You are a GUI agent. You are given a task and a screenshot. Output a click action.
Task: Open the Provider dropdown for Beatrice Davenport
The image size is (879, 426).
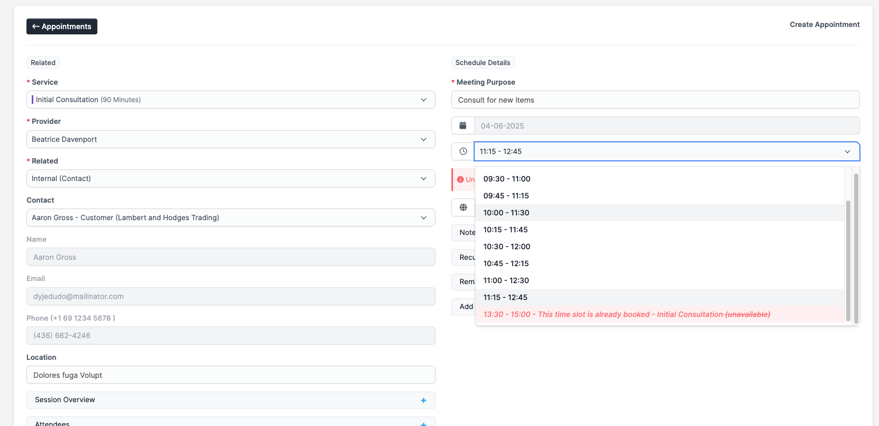click(231, 139)
